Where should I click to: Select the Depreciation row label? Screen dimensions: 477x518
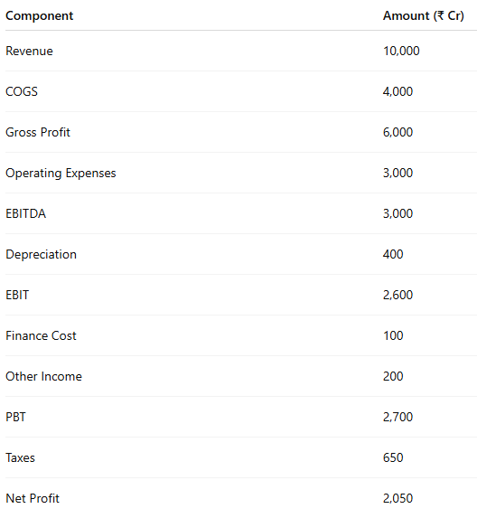[x=41, y=254]
